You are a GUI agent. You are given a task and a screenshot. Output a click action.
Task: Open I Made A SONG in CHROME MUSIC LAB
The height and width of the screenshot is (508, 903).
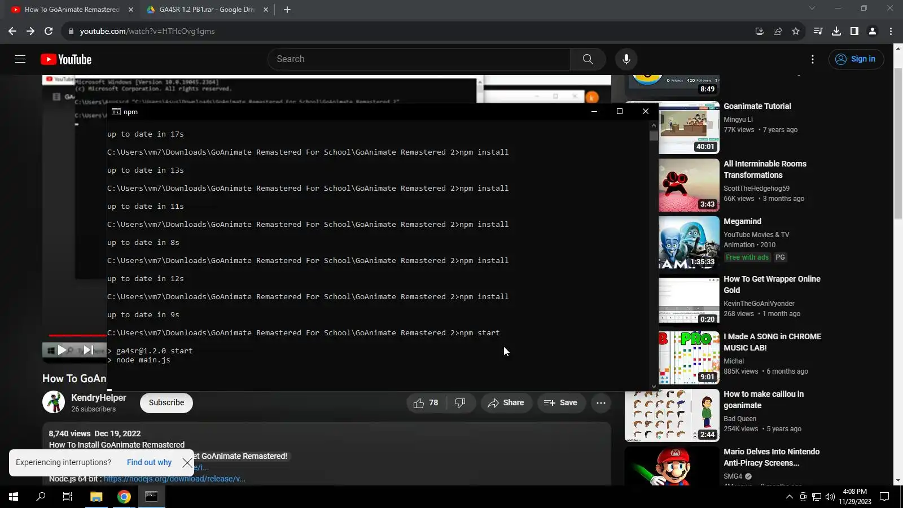pyautogui.click(x=773, y=342)
